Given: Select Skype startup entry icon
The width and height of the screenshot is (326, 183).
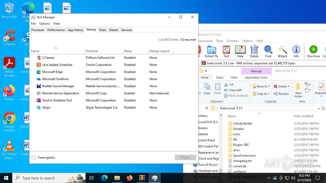Looking at the screenshot, I should [39, 108].
